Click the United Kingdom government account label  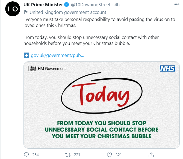tap(68, 12)
